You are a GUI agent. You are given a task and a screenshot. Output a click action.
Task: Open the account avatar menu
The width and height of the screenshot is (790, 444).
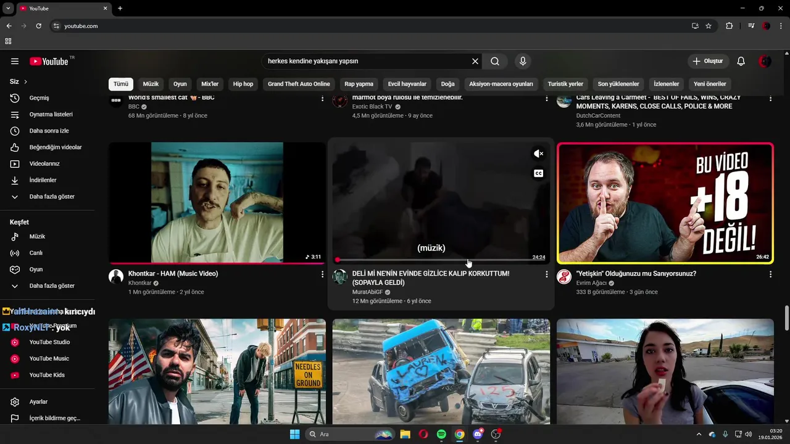[x=765, y=61]
